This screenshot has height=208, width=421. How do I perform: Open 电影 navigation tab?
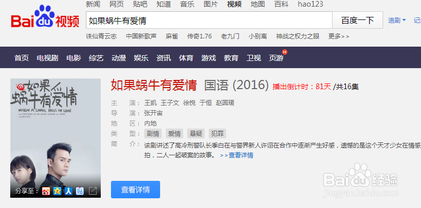click(74, 58)
